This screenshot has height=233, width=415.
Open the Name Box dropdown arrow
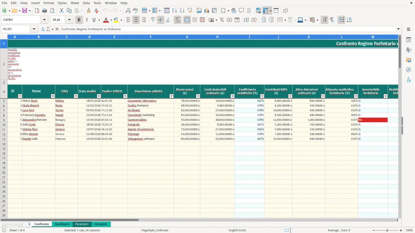tap(34, 29)
